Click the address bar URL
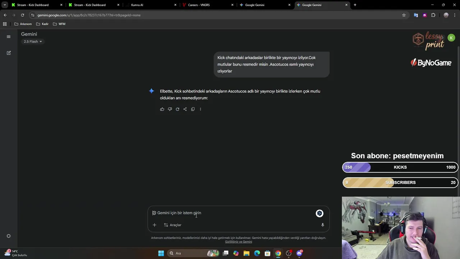The image size is (460, 259). tap(89, 15)
